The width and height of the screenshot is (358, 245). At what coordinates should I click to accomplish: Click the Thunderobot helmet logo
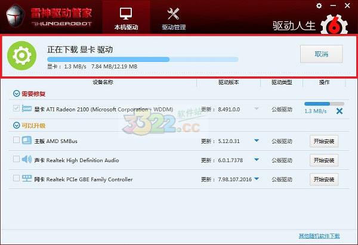16,15
